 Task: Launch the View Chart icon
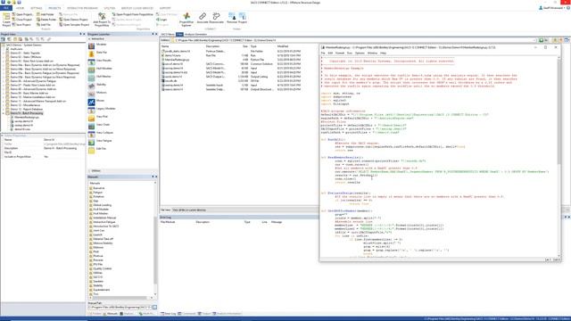(91, 126)
